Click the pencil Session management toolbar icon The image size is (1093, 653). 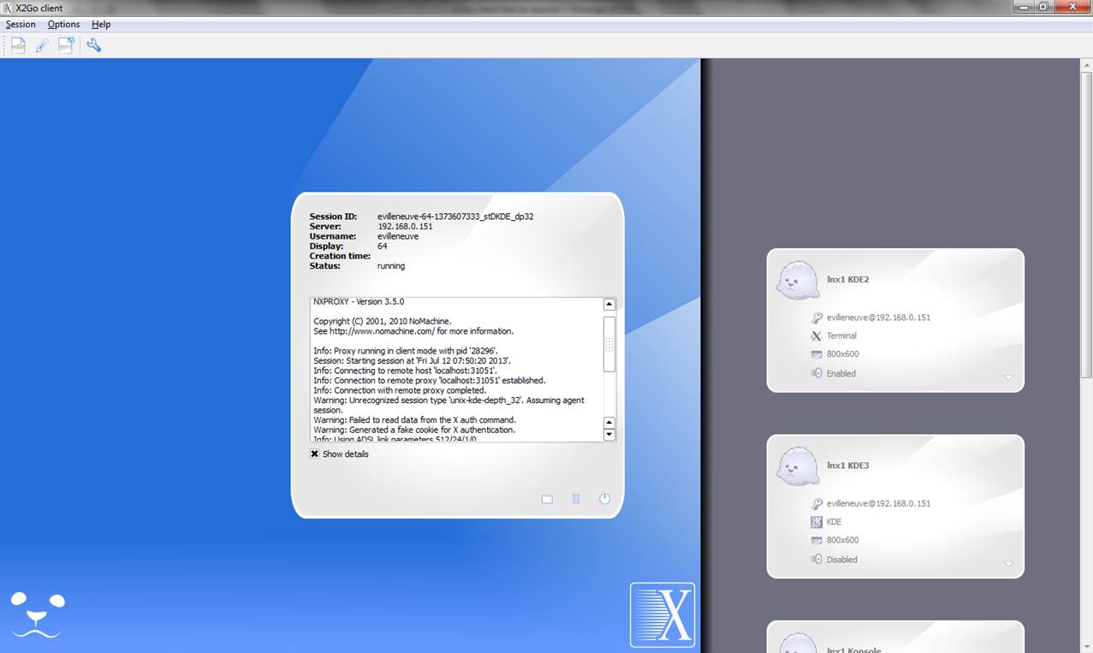click(42, 45)
